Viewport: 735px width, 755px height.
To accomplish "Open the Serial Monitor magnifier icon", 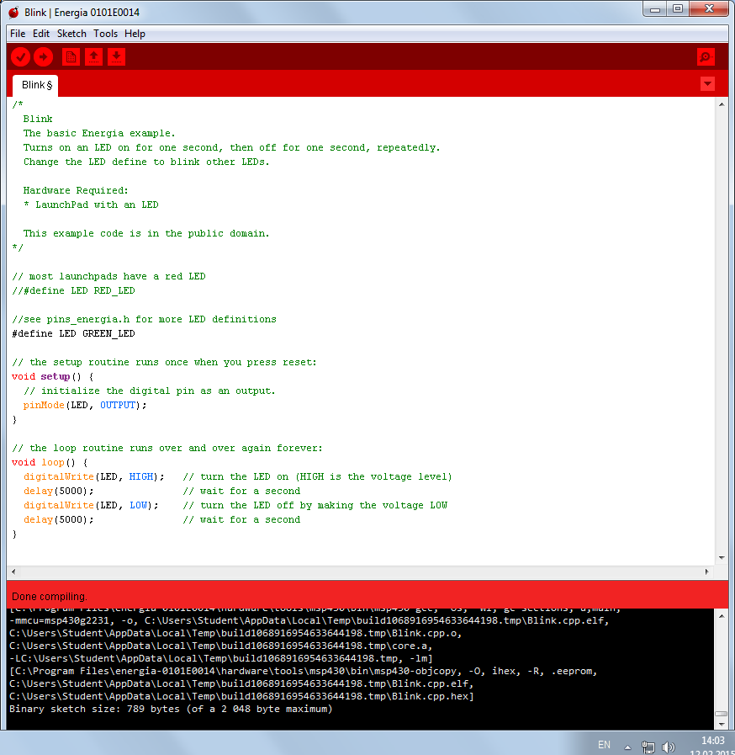I will coord(706,57).
